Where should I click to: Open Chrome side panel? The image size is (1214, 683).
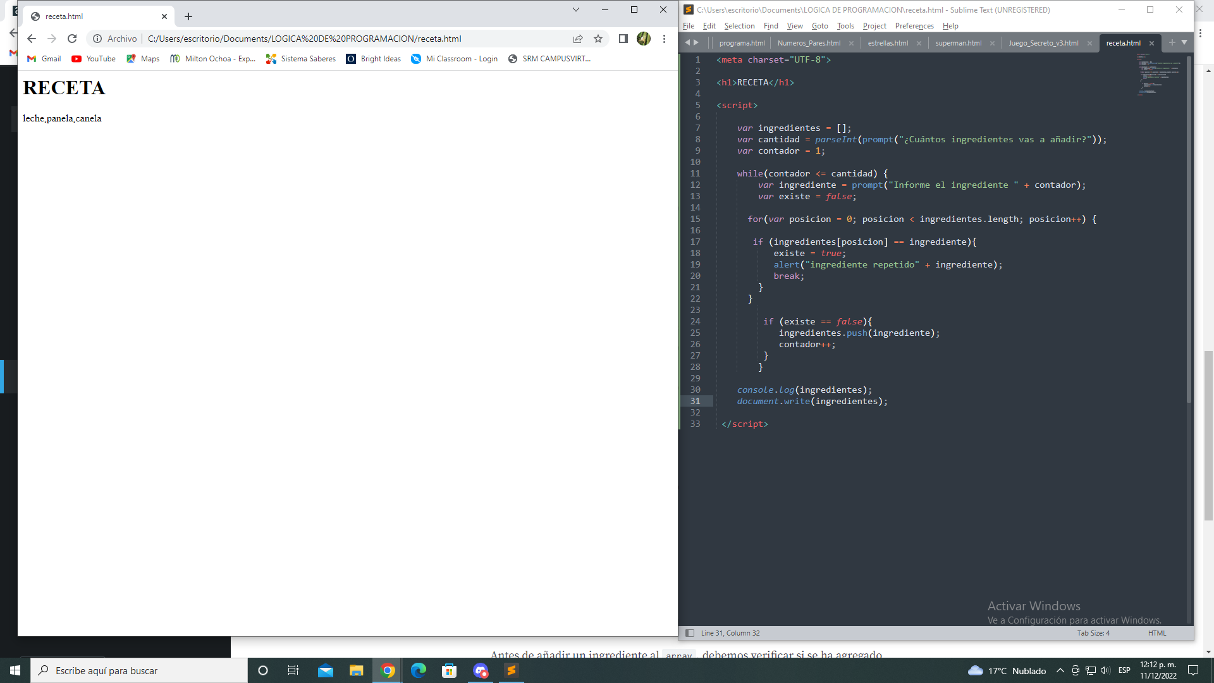tap(623, 39)
